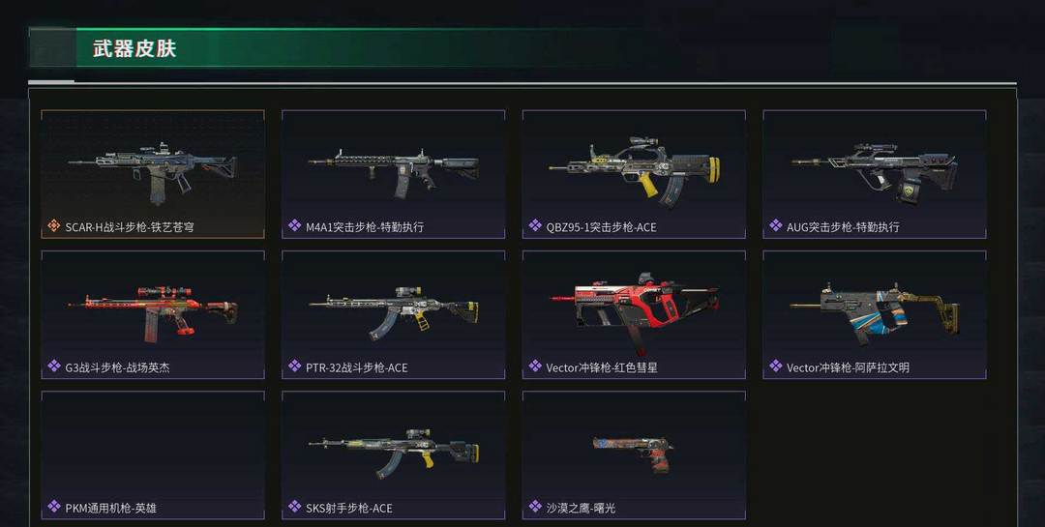Viewport: 1045px width, 527px height.
Task: Click the purple rarity icon beside QBZ95-1
Action: tap(535, 226)
